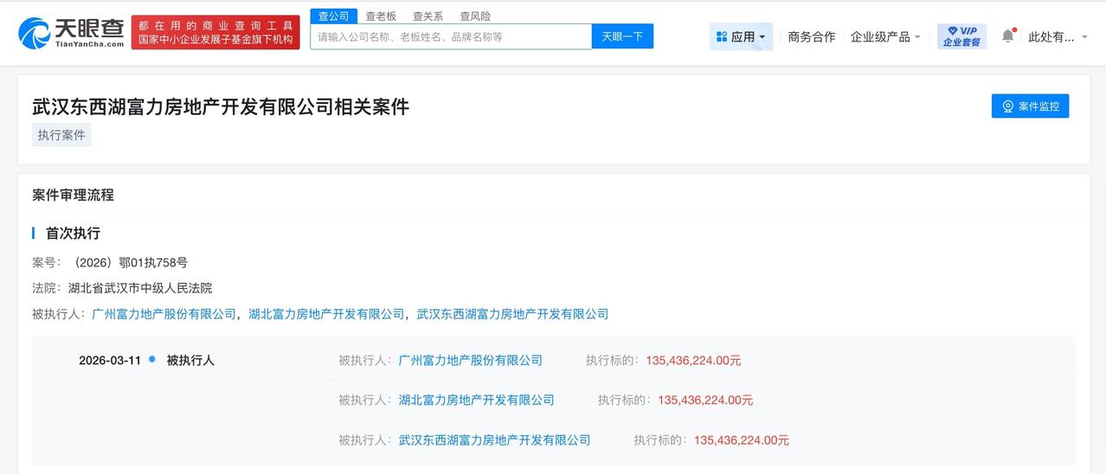This screenshot has height=474, width=1106.
Task: Open 广州富力地产股份有限公司 in the execution table
Action: [470, 360]
